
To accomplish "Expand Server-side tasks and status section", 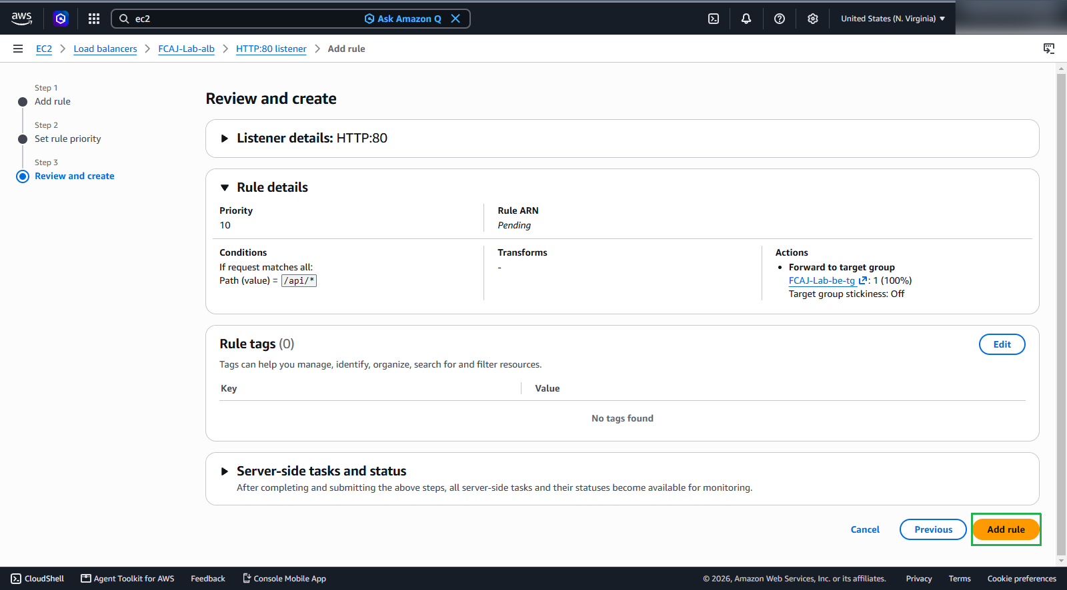I will (225, 471).
